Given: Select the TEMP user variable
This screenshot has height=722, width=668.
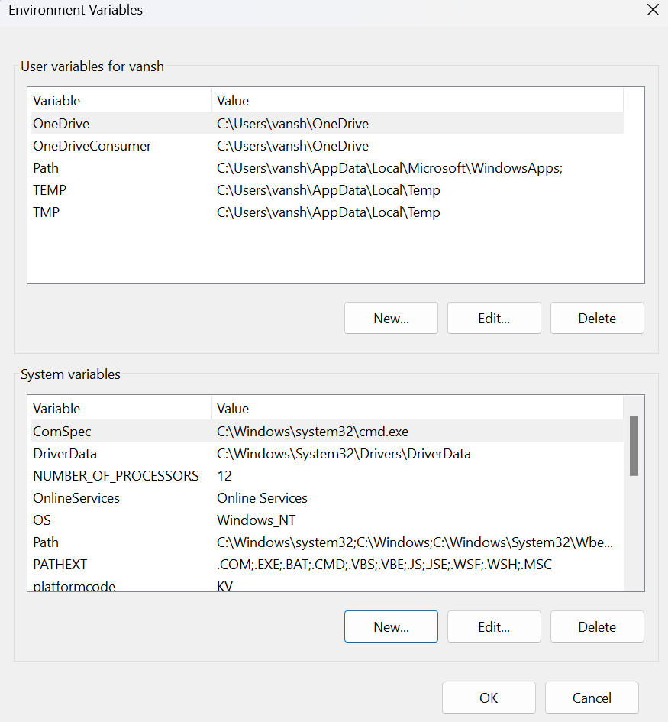Looking at the screenshot, I should point(49,190).
